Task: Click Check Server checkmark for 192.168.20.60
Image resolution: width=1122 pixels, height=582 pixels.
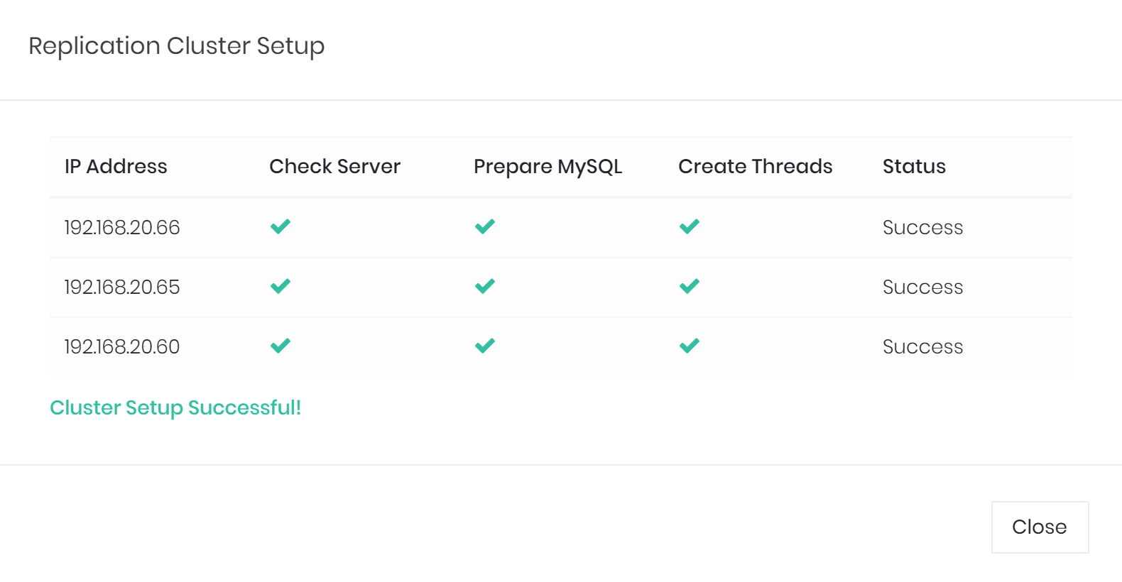Action: tap(280, 346)
